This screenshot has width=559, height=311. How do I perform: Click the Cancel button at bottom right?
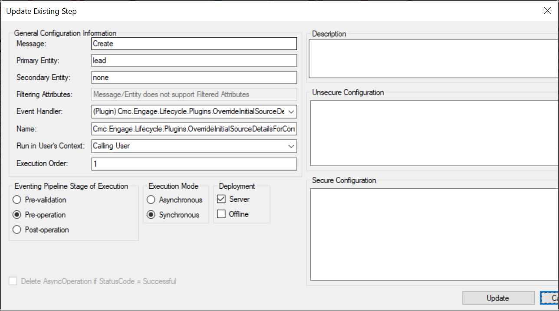click(x=549, y=298)
